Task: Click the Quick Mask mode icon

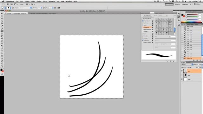Action: pyautogui.click(x=2, y=74)
